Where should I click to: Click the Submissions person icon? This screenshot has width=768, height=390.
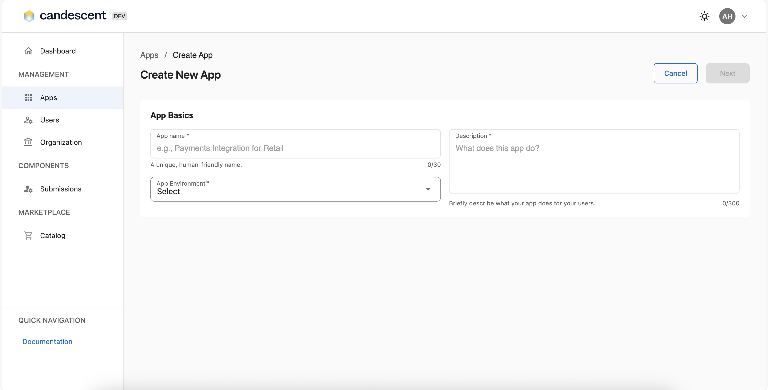click(28, 189)
